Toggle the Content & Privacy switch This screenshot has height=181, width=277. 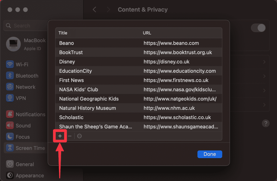258,28
